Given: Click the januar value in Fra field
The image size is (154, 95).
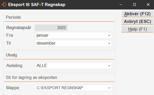Looking at the screenshot, I should [x=42, y=35].
